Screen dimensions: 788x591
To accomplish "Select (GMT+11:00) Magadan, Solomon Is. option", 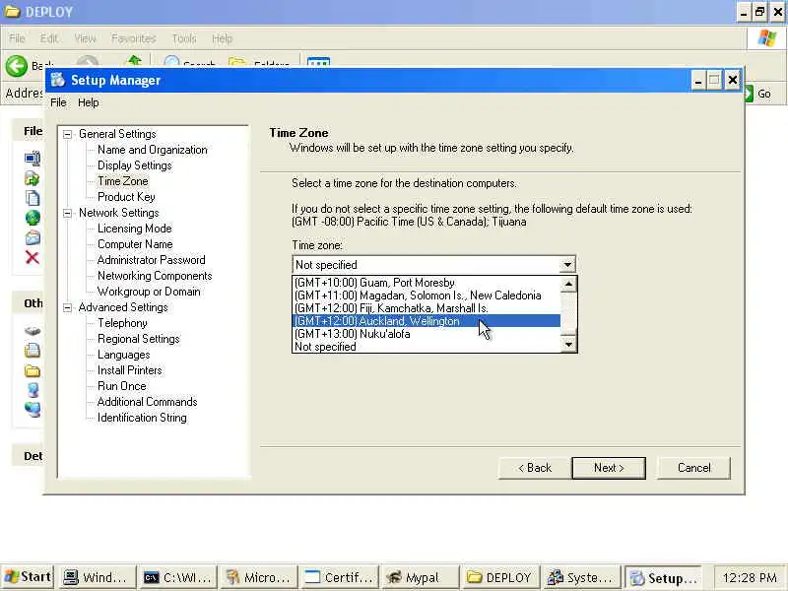I will tap(427, 295).
